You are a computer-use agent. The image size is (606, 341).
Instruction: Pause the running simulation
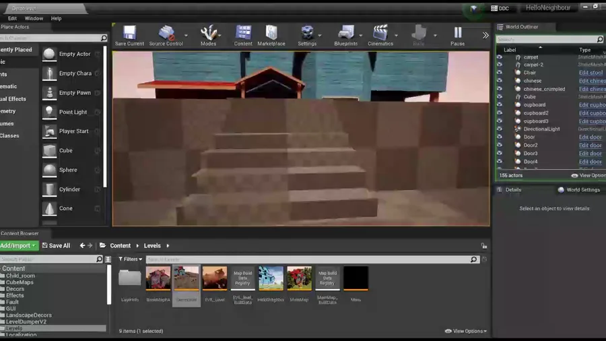[x=458, y=36]
